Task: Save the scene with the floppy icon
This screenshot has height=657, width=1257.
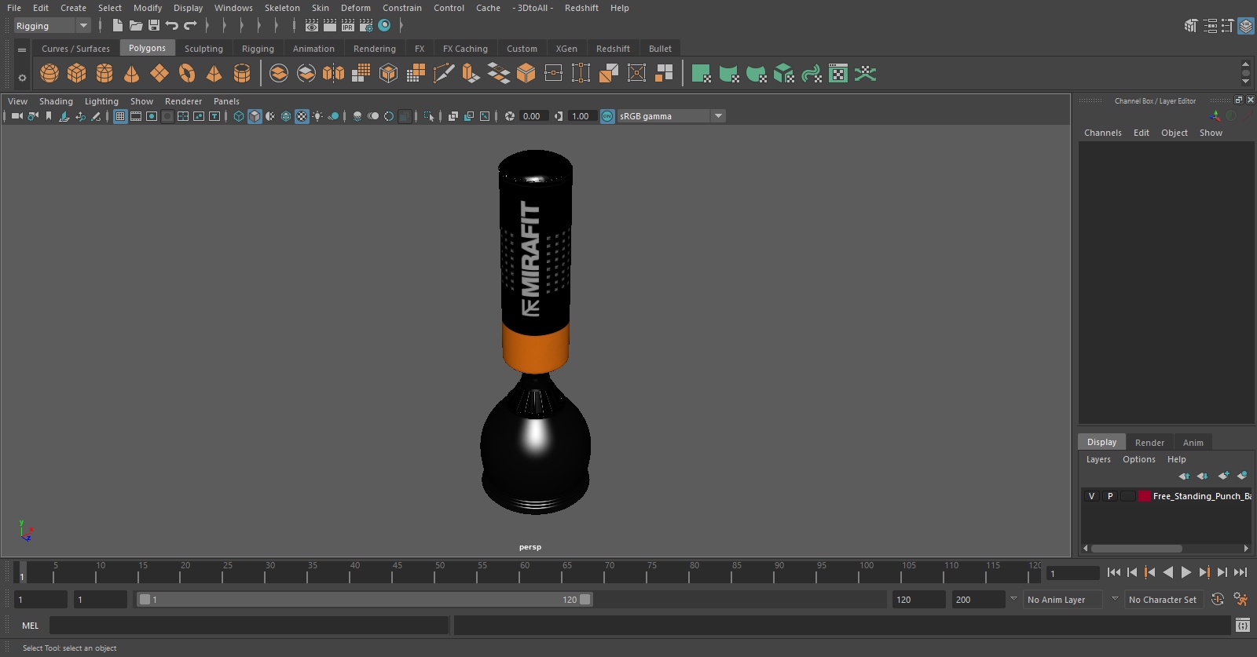Action: coord(154,25)
